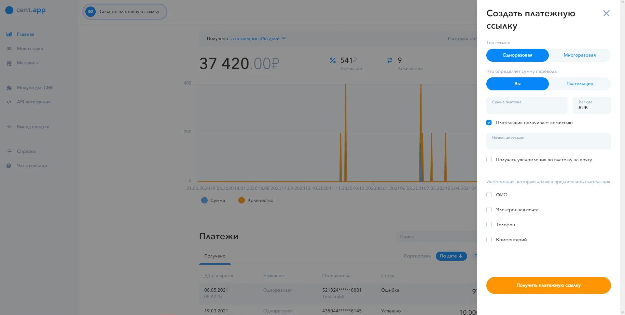Go to Вывод средств
The image size is (625, 315).
tap(33, 126)
